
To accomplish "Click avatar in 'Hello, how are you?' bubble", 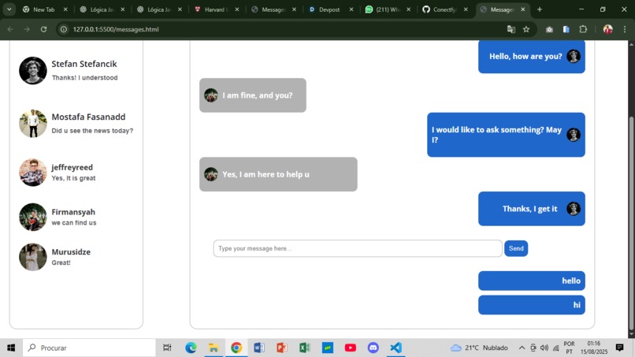I will (573, 56).
